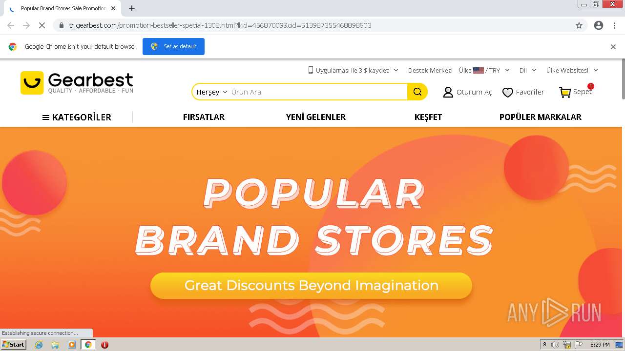The height and width of the screenshot is (351, 625).
Task: Open Favoriler heart icon
Action: click(508, 92)
